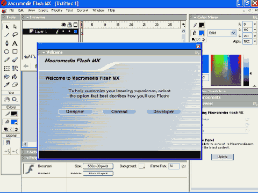Click the Developer option button
Image resolution: width=258 pixels, height=193 pixels.
(x=163, y=112)
